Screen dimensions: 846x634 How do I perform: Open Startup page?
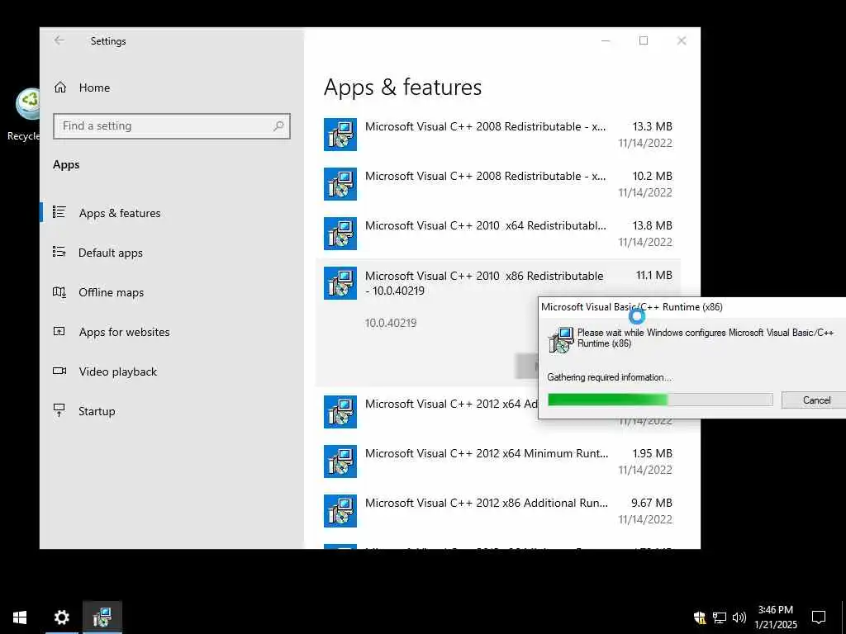(x=97, y=411)
